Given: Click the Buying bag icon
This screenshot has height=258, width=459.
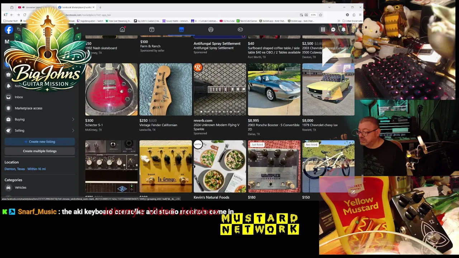Looking at the screenshot, I should (x=9, y=119).
